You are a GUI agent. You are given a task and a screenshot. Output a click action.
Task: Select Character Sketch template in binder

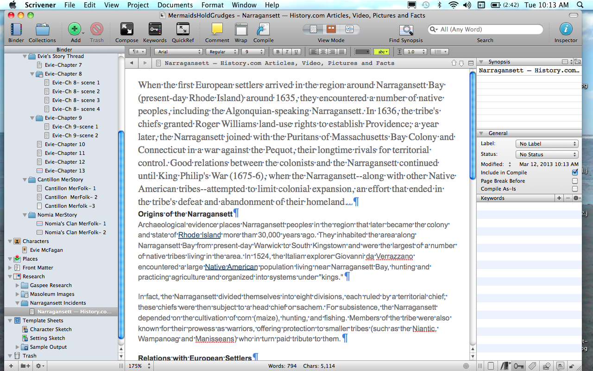click(x=51, y=329)
